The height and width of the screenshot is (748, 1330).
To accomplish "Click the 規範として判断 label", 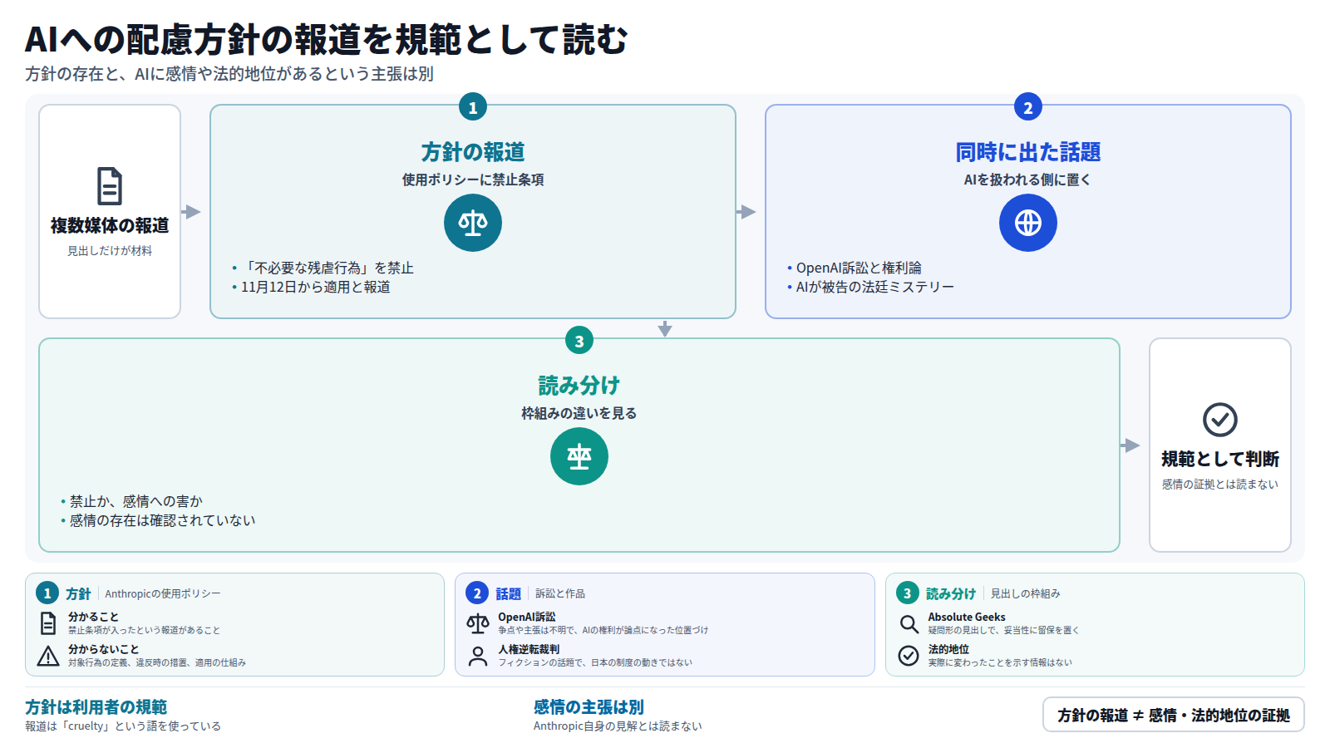I will [1220, 459].
